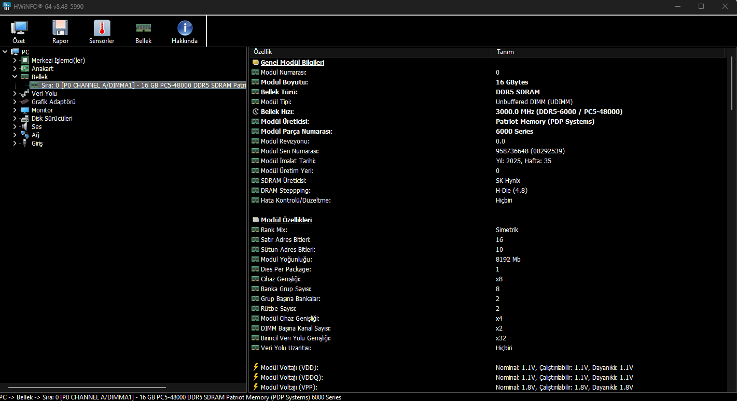Expand the Giriş node
The height and width of the screenshot is (401, 737).
click(x=15, y=143)
